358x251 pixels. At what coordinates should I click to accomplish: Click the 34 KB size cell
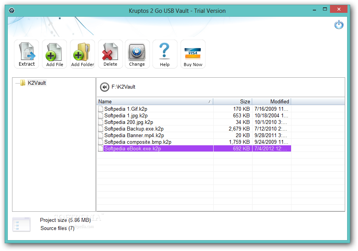click(233, 122)
